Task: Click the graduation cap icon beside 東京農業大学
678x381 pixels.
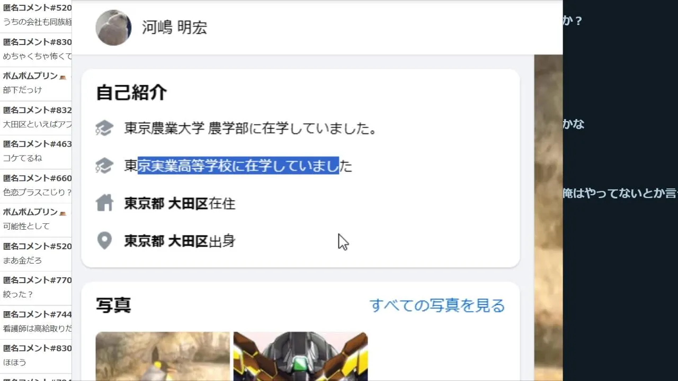Action: tap(104, 128)
